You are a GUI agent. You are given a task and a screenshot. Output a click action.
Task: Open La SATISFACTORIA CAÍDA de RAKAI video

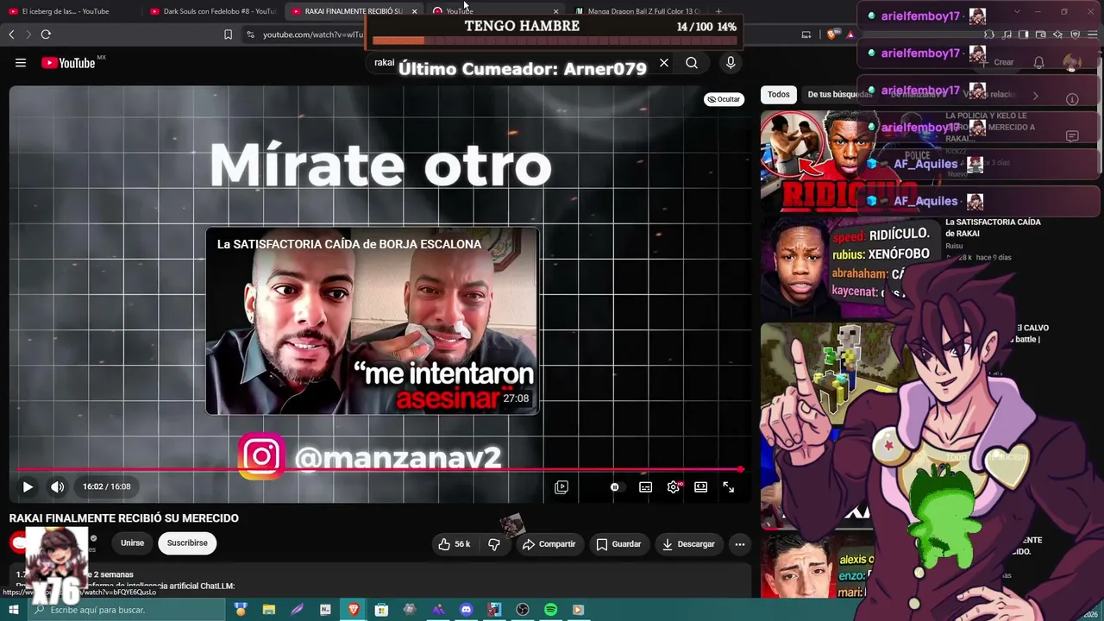(993, 228)
